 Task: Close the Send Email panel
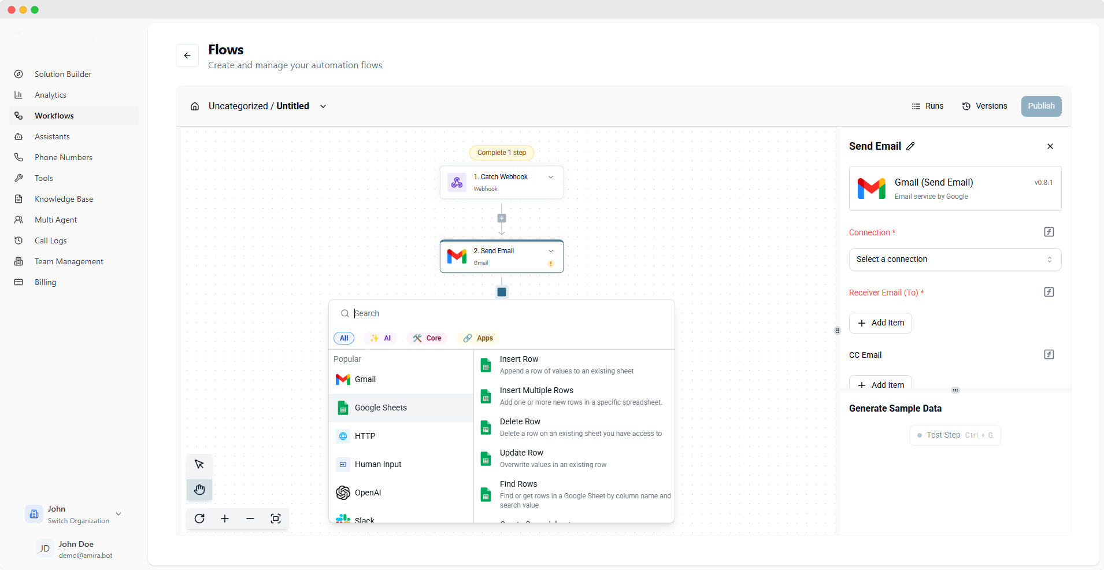[1050, 146]
